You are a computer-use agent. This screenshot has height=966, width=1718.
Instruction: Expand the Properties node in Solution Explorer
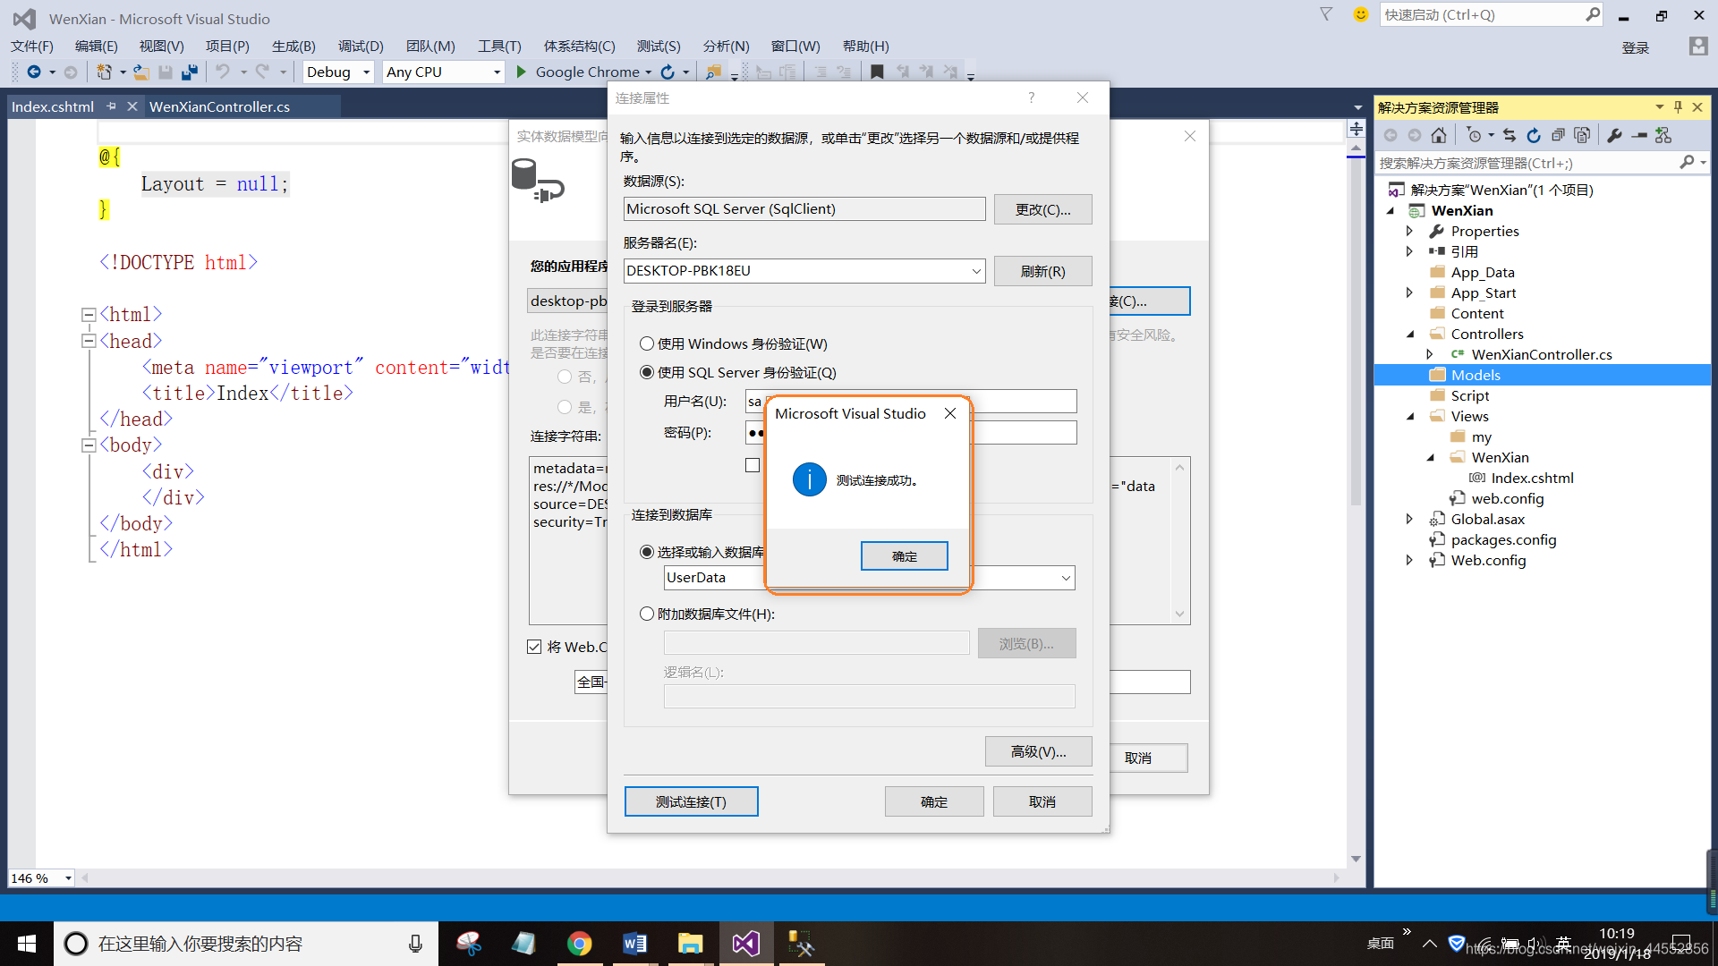(1410, 231)
